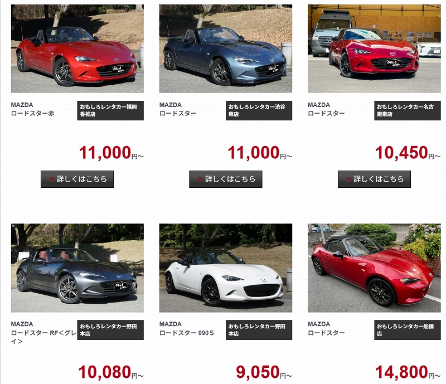
Task: Click the 14,800円 price text
Action: (x=408, y=372)
